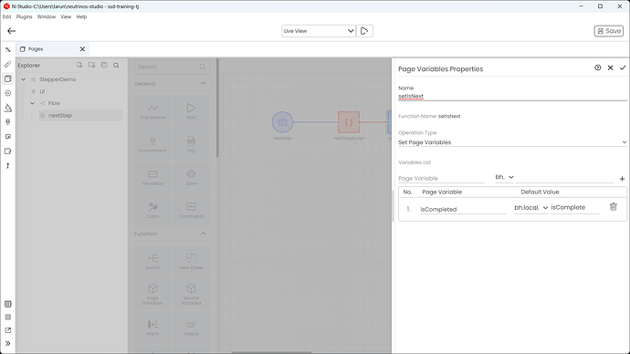The width and height of the screenshot is (630, 354).
Task: Click the Page Variable input field
Action: click(441, 178)
